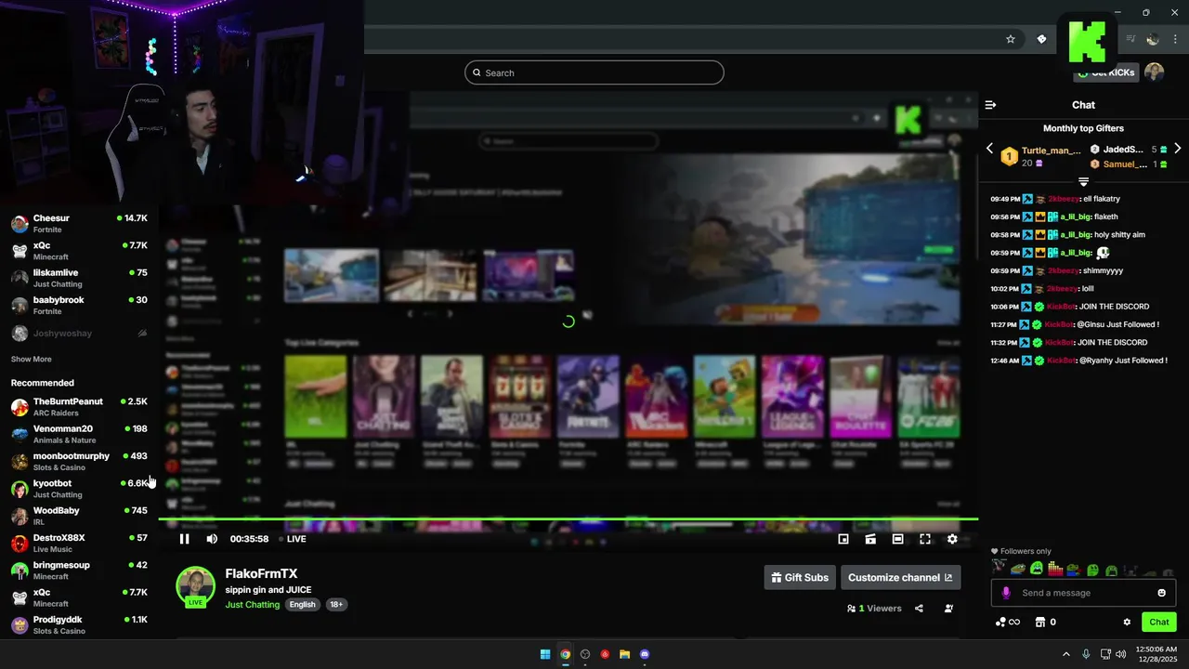Click Turtle_man_ top gifter name
The image size is (1189, 669).
pyautogui.click(x=1052, y=151)
